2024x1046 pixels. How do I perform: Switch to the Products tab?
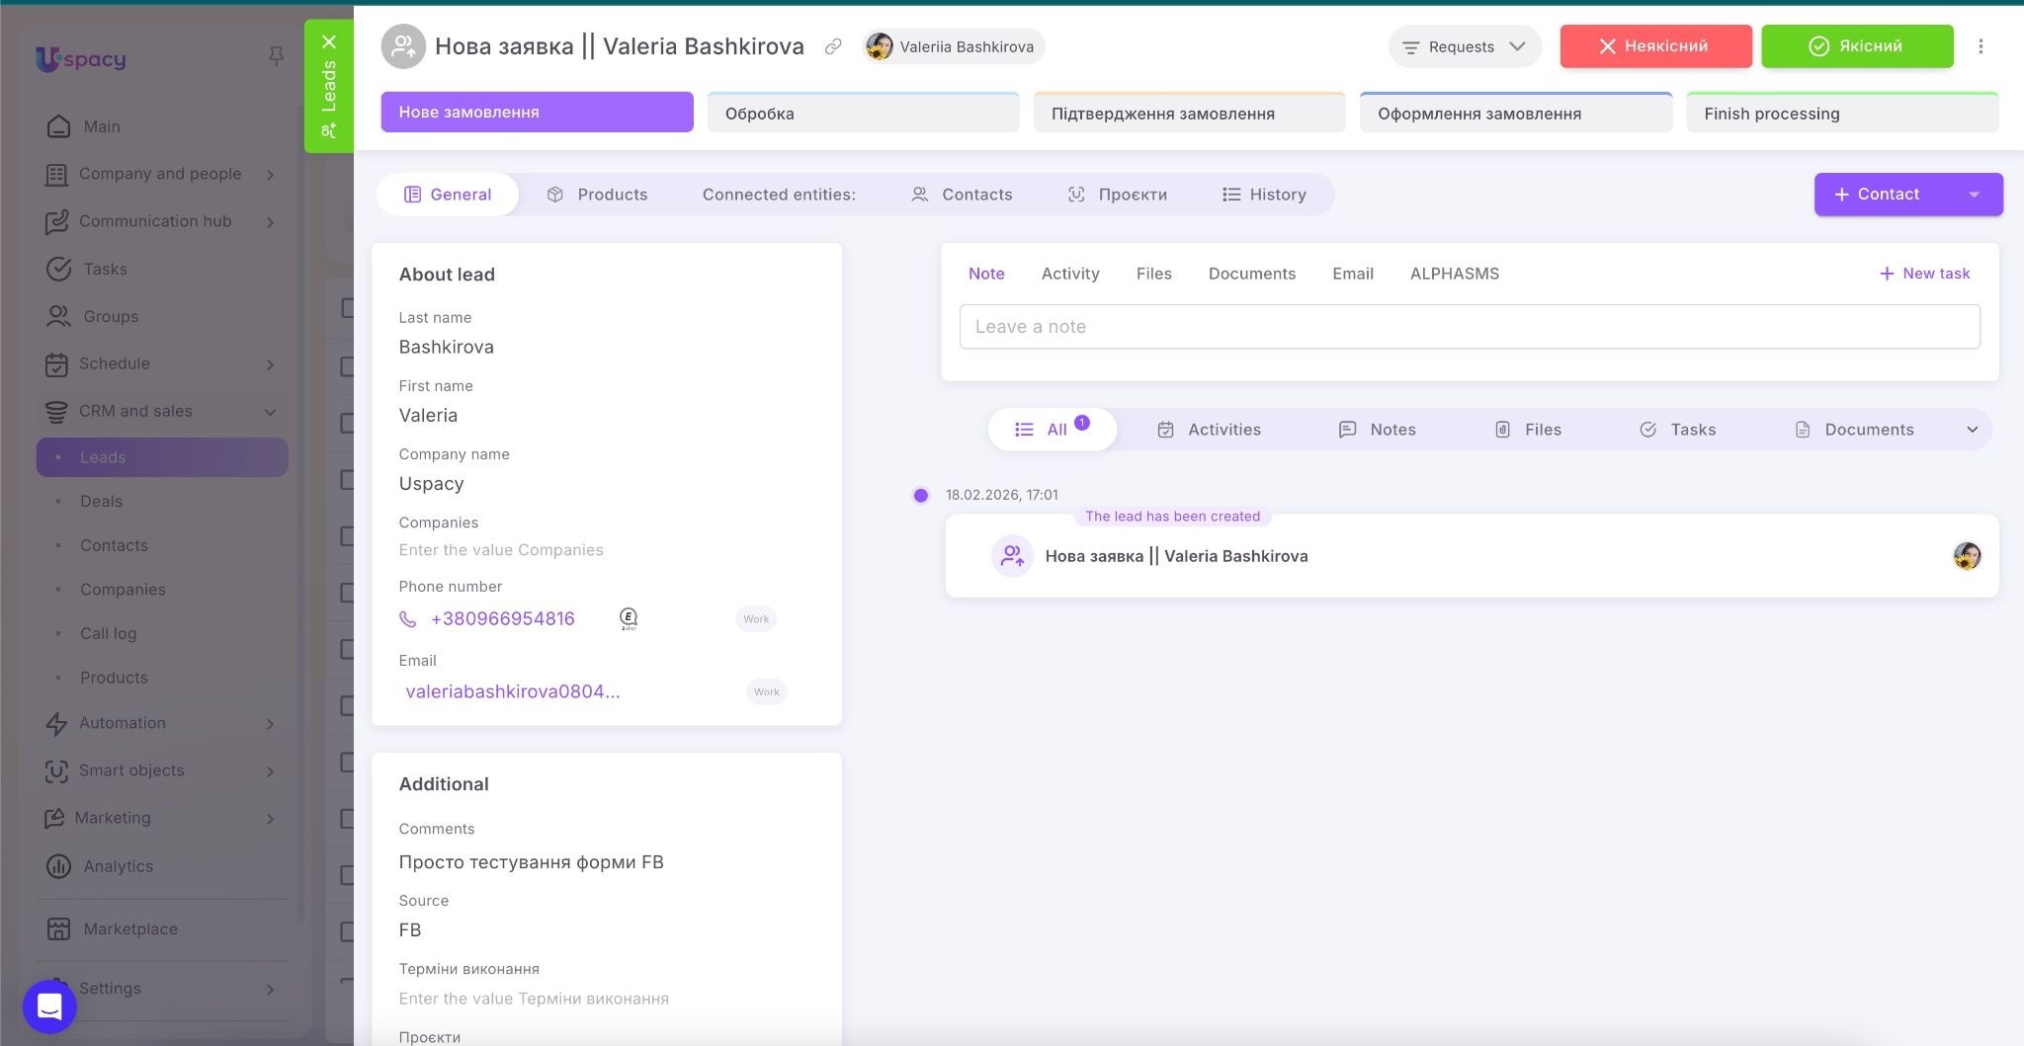point(597,195)
